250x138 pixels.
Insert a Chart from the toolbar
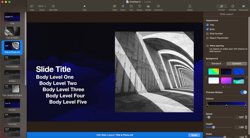point(123,6)
